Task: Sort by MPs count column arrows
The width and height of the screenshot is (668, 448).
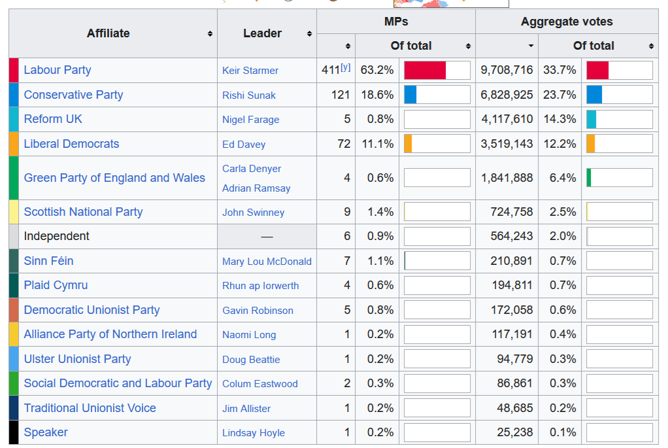Action: click(x=348, y=46)
